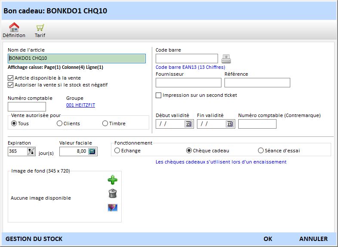Confirm with the OK button
The height and width of the screenshot is (247, 338).
pos(268,239)
